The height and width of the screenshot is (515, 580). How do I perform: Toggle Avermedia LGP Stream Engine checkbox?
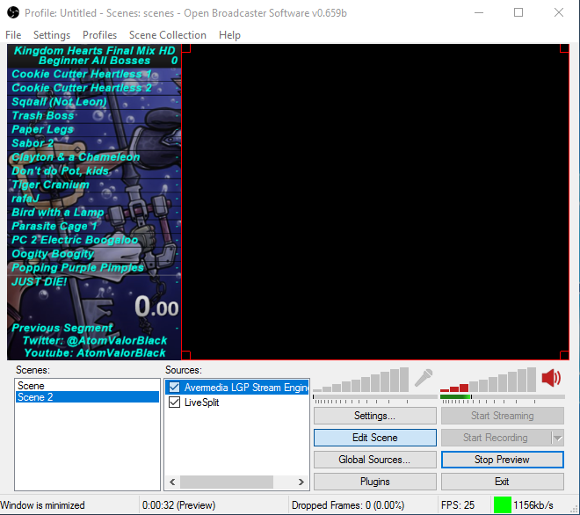click(174, 388)
